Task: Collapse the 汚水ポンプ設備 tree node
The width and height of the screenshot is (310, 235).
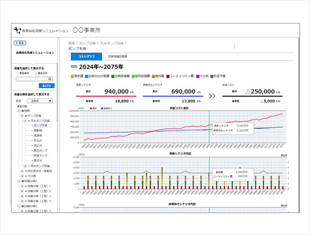Action: pos(25,121)
